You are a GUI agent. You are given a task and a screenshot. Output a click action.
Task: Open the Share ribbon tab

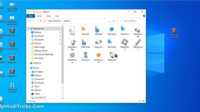48,16
